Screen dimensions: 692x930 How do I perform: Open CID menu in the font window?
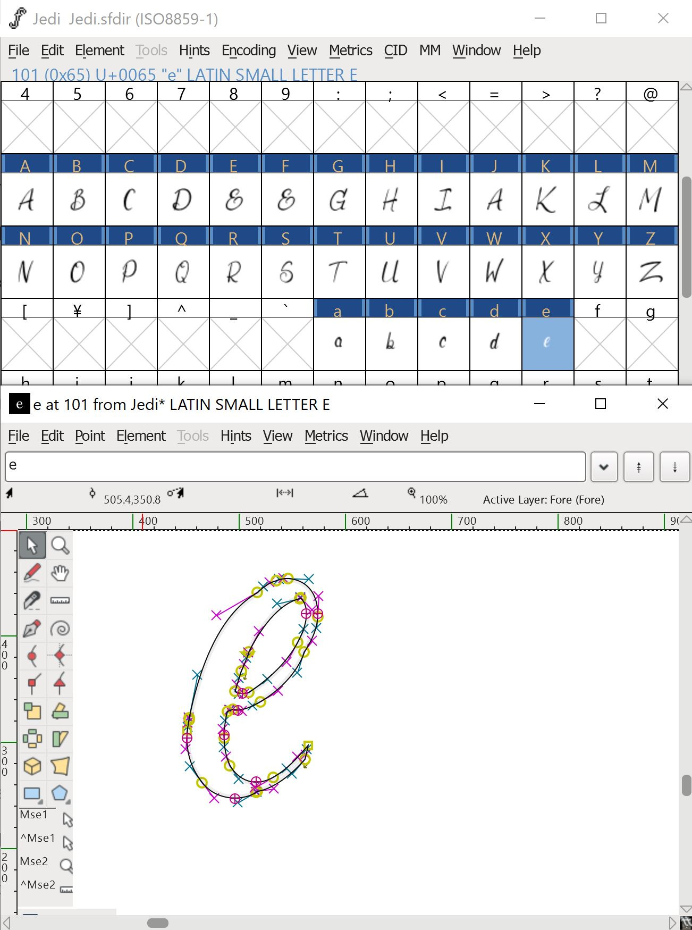(x=395, y=51)
